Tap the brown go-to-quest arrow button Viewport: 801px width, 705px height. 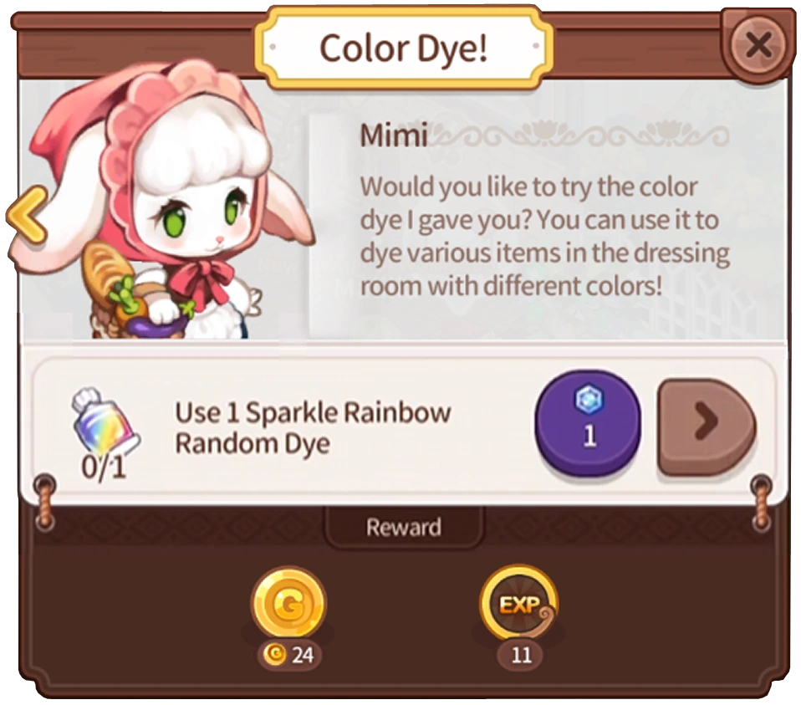(x=707, y=427)
